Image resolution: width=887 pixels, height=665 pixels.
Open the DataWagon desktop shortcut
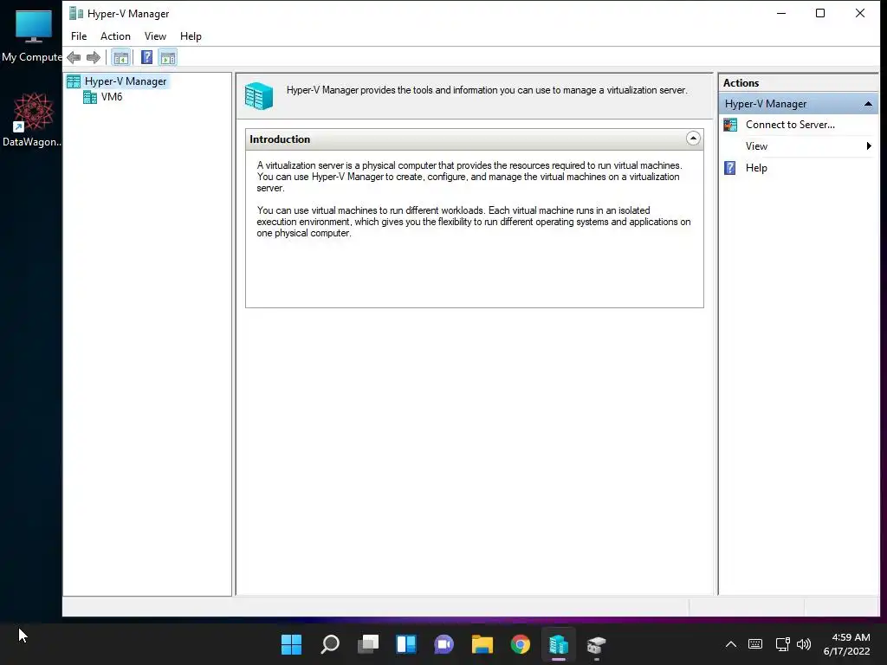pos(33,119)
